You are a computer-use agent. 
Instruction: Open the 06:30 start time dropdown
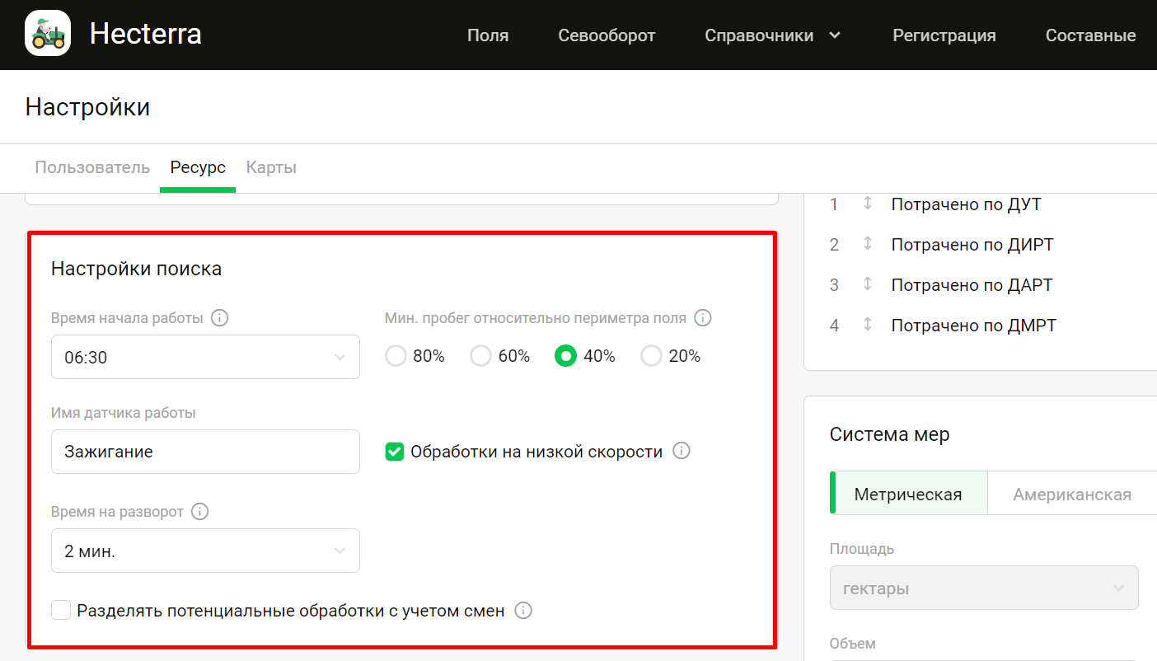pyautogui.click(x=205, y=357)
